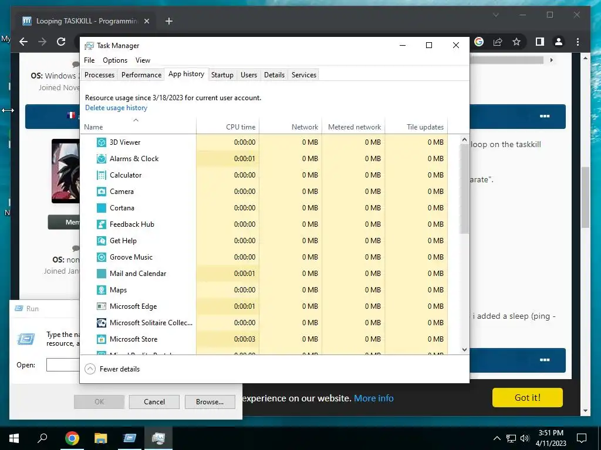Click the Camera app icon

click(x=101, y=192)
